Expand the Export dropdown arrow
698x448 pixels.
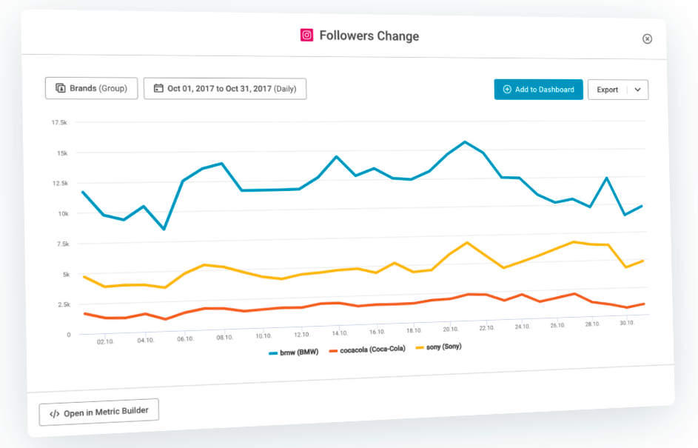[x=638, y=90]
